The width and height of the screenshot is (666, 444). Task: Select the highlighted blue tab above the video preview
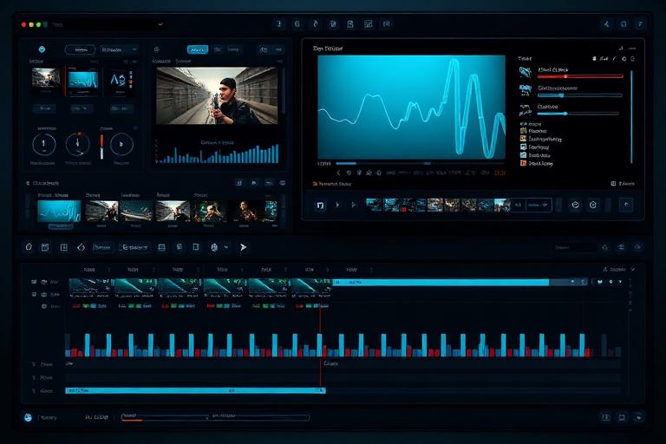click(x=198, y=50)
